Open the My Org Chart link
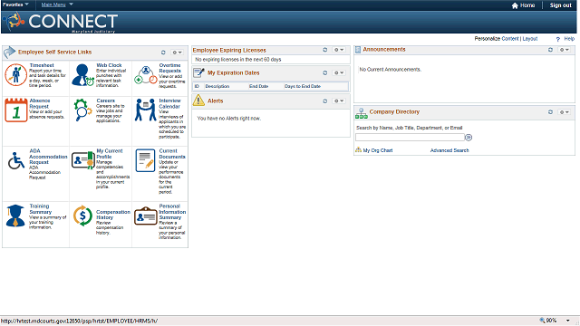The width and height of the screenshot is (580, 326). coord(378,150)
